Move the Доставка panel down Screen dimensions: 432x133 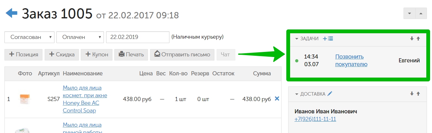click(x=412, y=94)
